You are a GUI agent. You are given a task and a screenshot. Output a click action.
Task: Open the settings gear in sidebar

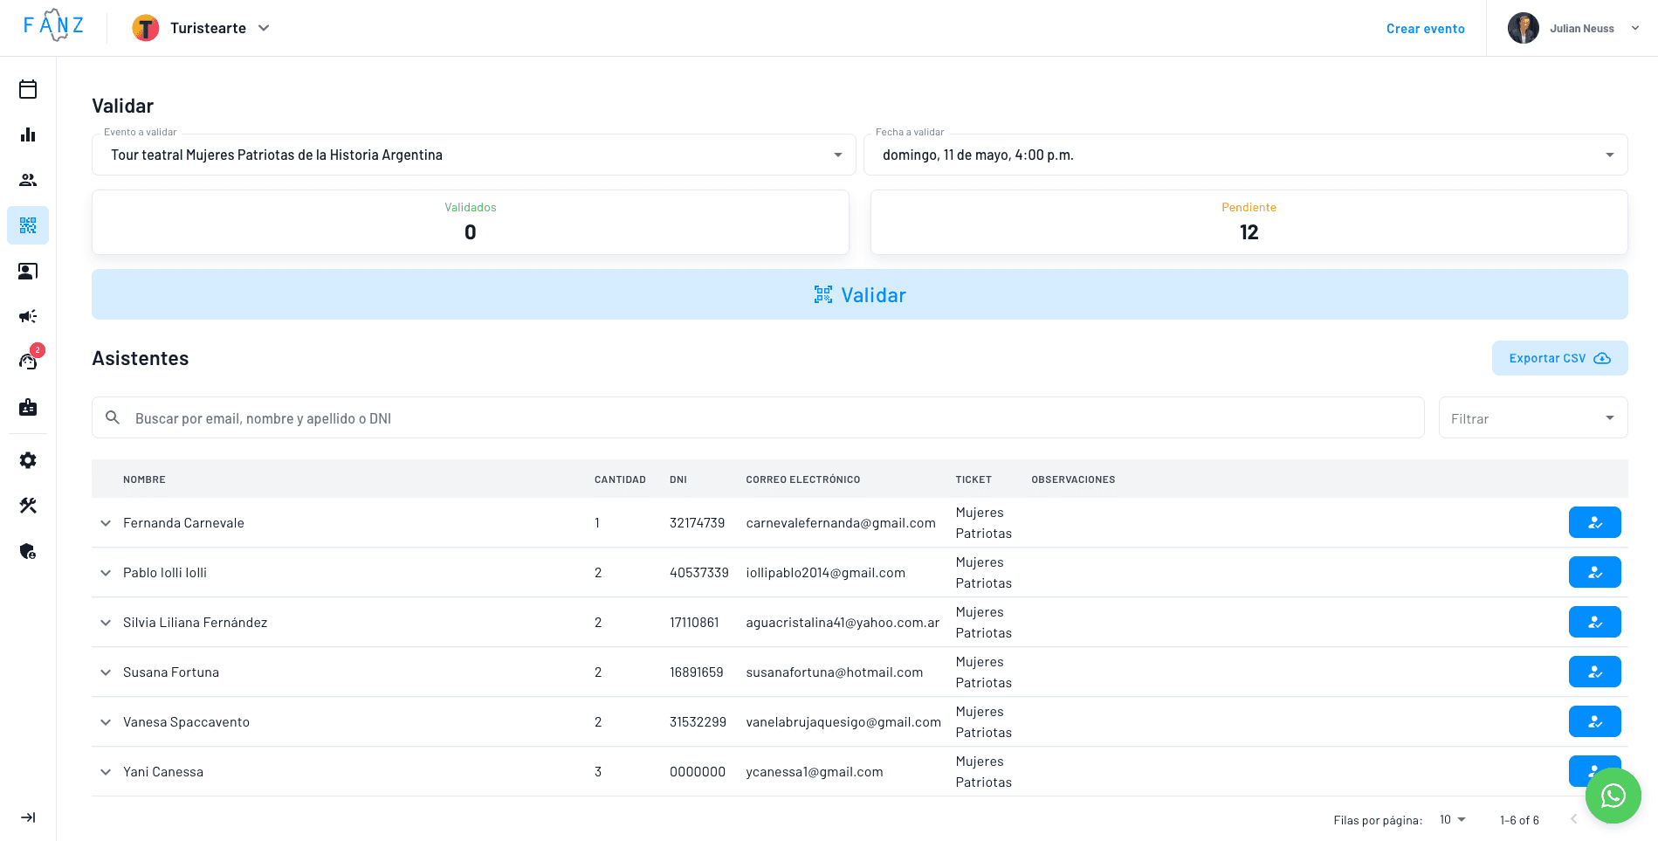pyautogui.click(x=28, y=460)
